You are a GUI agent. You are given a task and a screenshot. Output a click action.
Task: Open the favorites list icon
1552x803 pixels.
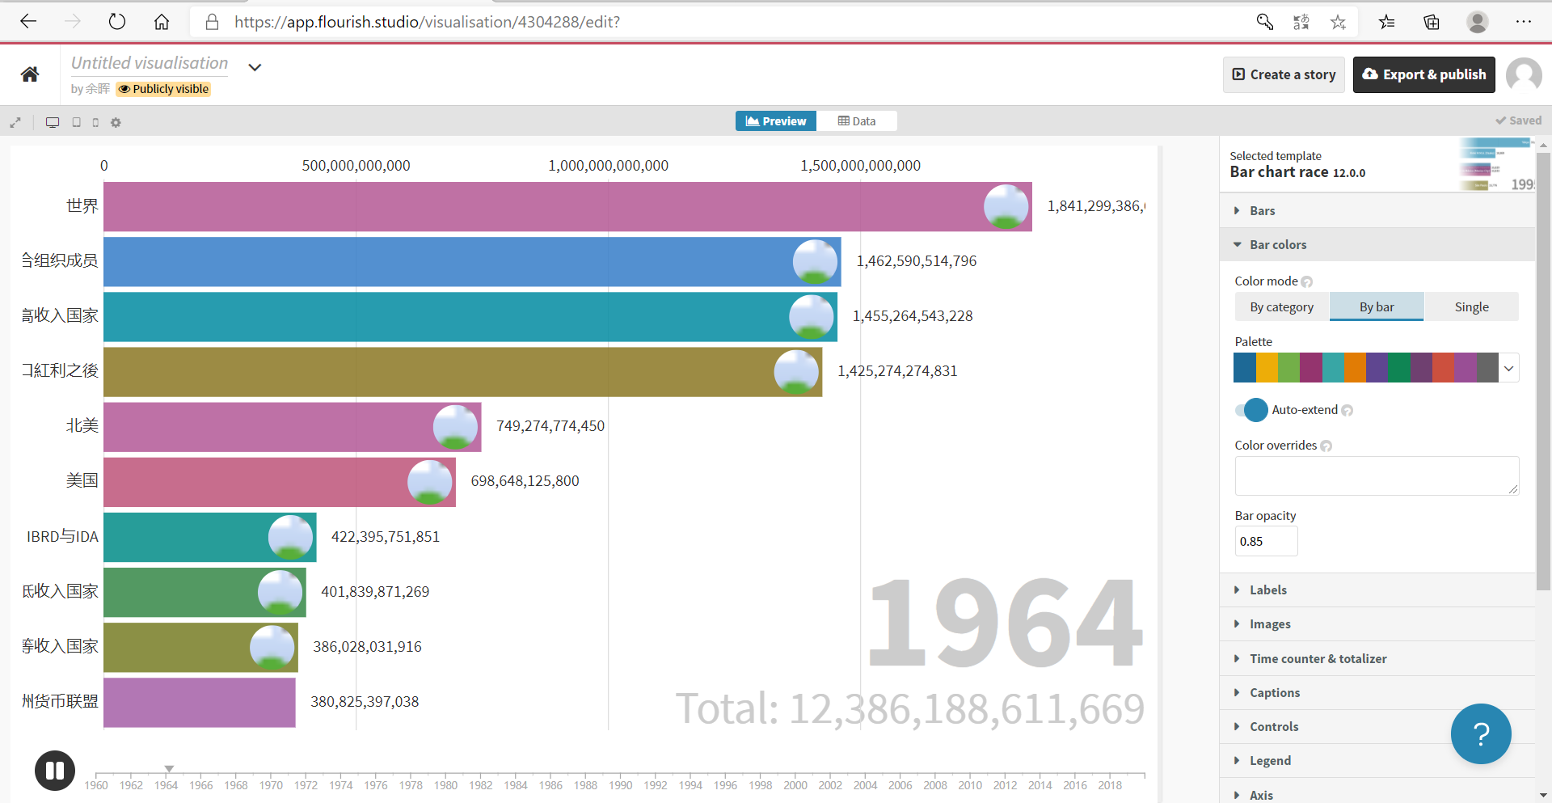[x=1387, y=22]
